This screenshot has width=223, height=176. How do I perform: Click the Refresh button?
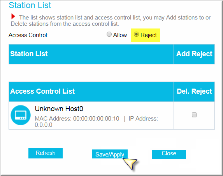tap(46, 153)
